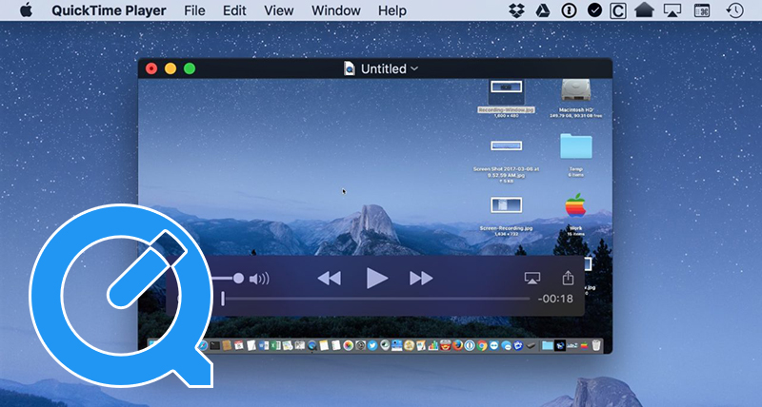This screenshot has height=407, width=762.
Task: Click the Google Drive menu bar icon
Action: (542, 10)
